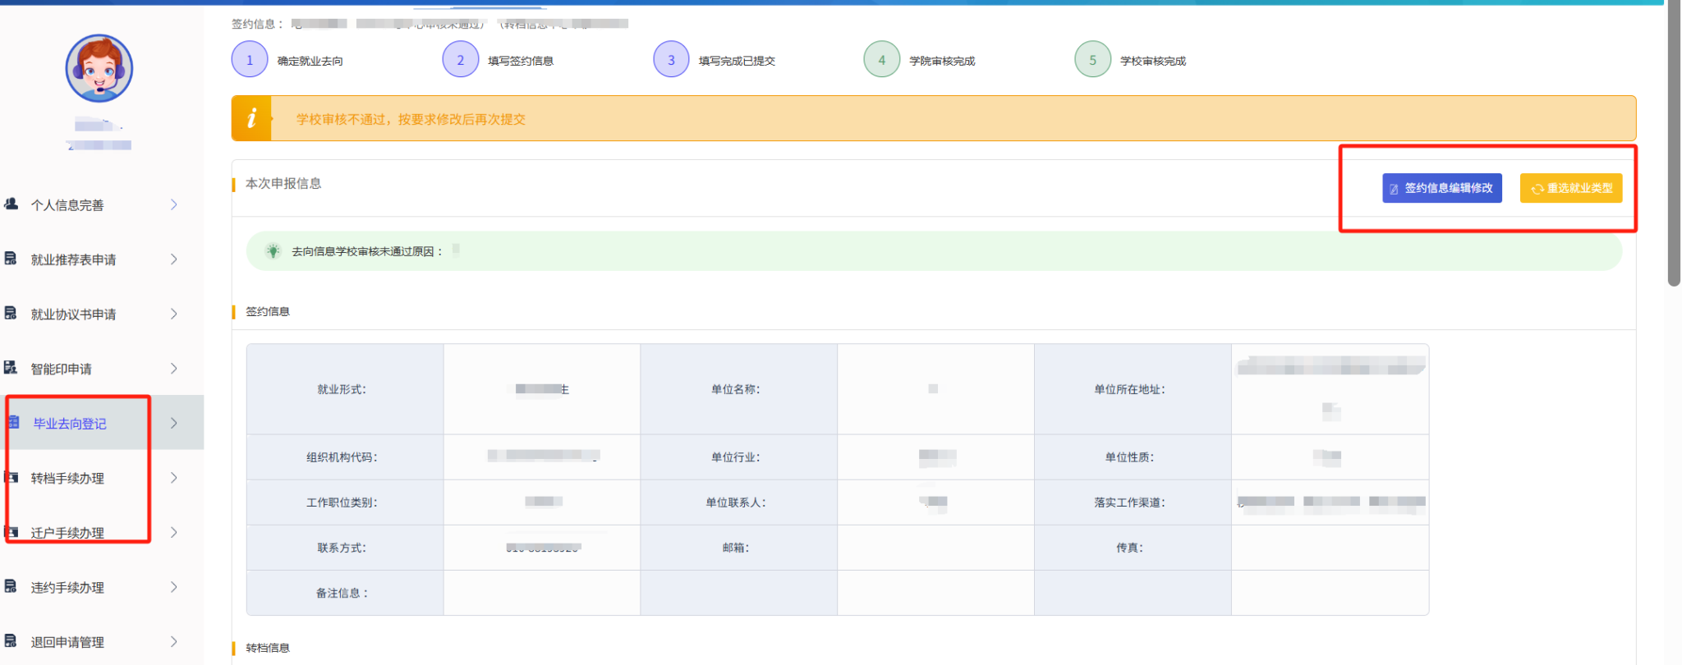
Task: Expand the 迁户手续办理 chevron arrow
Action: point(173,532)
